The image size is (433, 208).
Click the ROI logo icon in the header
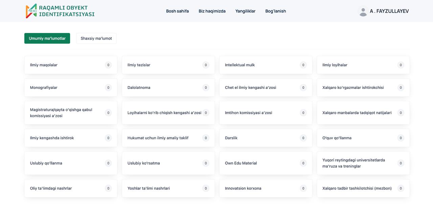(31, 11)
